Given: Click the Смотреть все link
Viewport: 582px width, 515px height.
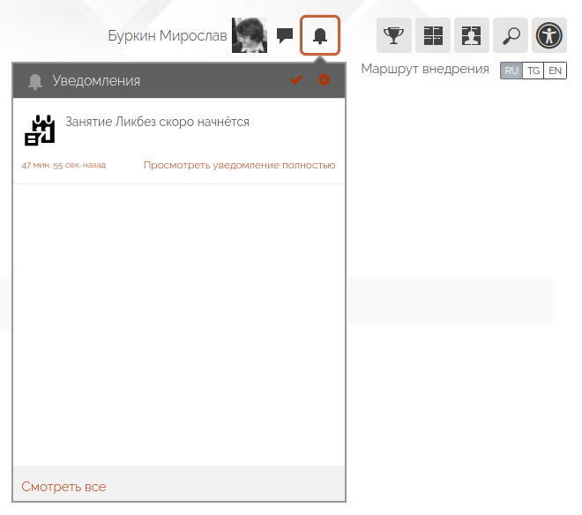Looking at the screenshot, I should tap(63, 487).
